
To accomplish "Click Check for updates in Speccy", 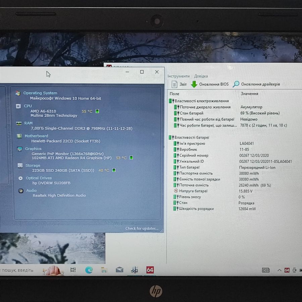I will pyautogui.click(x=142, y=229).
